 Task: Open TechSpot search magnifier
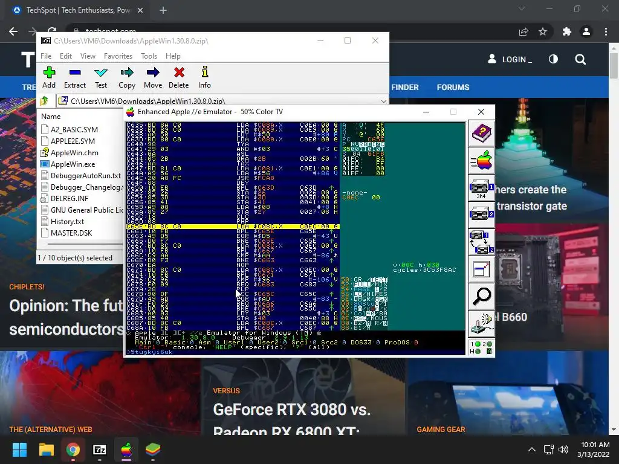[x=580, y=60]
